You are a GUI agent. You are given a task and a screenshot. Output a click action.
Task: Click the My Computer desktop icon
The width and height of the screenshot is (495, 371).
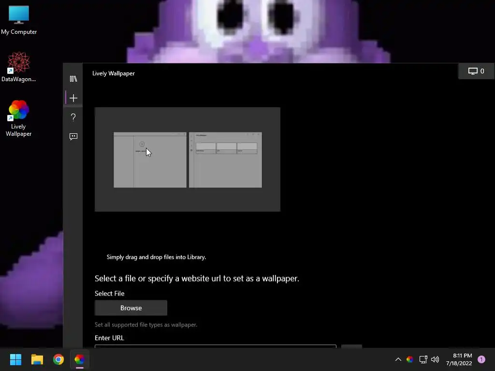(19, 20)
